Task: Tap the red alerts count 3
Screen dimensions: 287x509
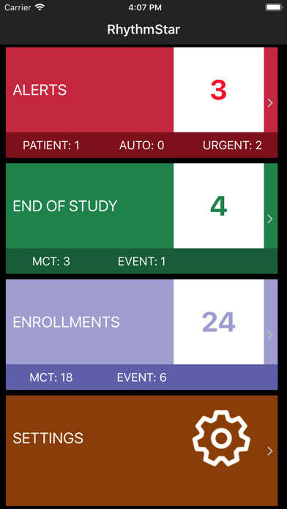Action: click(x=218, y=90)
